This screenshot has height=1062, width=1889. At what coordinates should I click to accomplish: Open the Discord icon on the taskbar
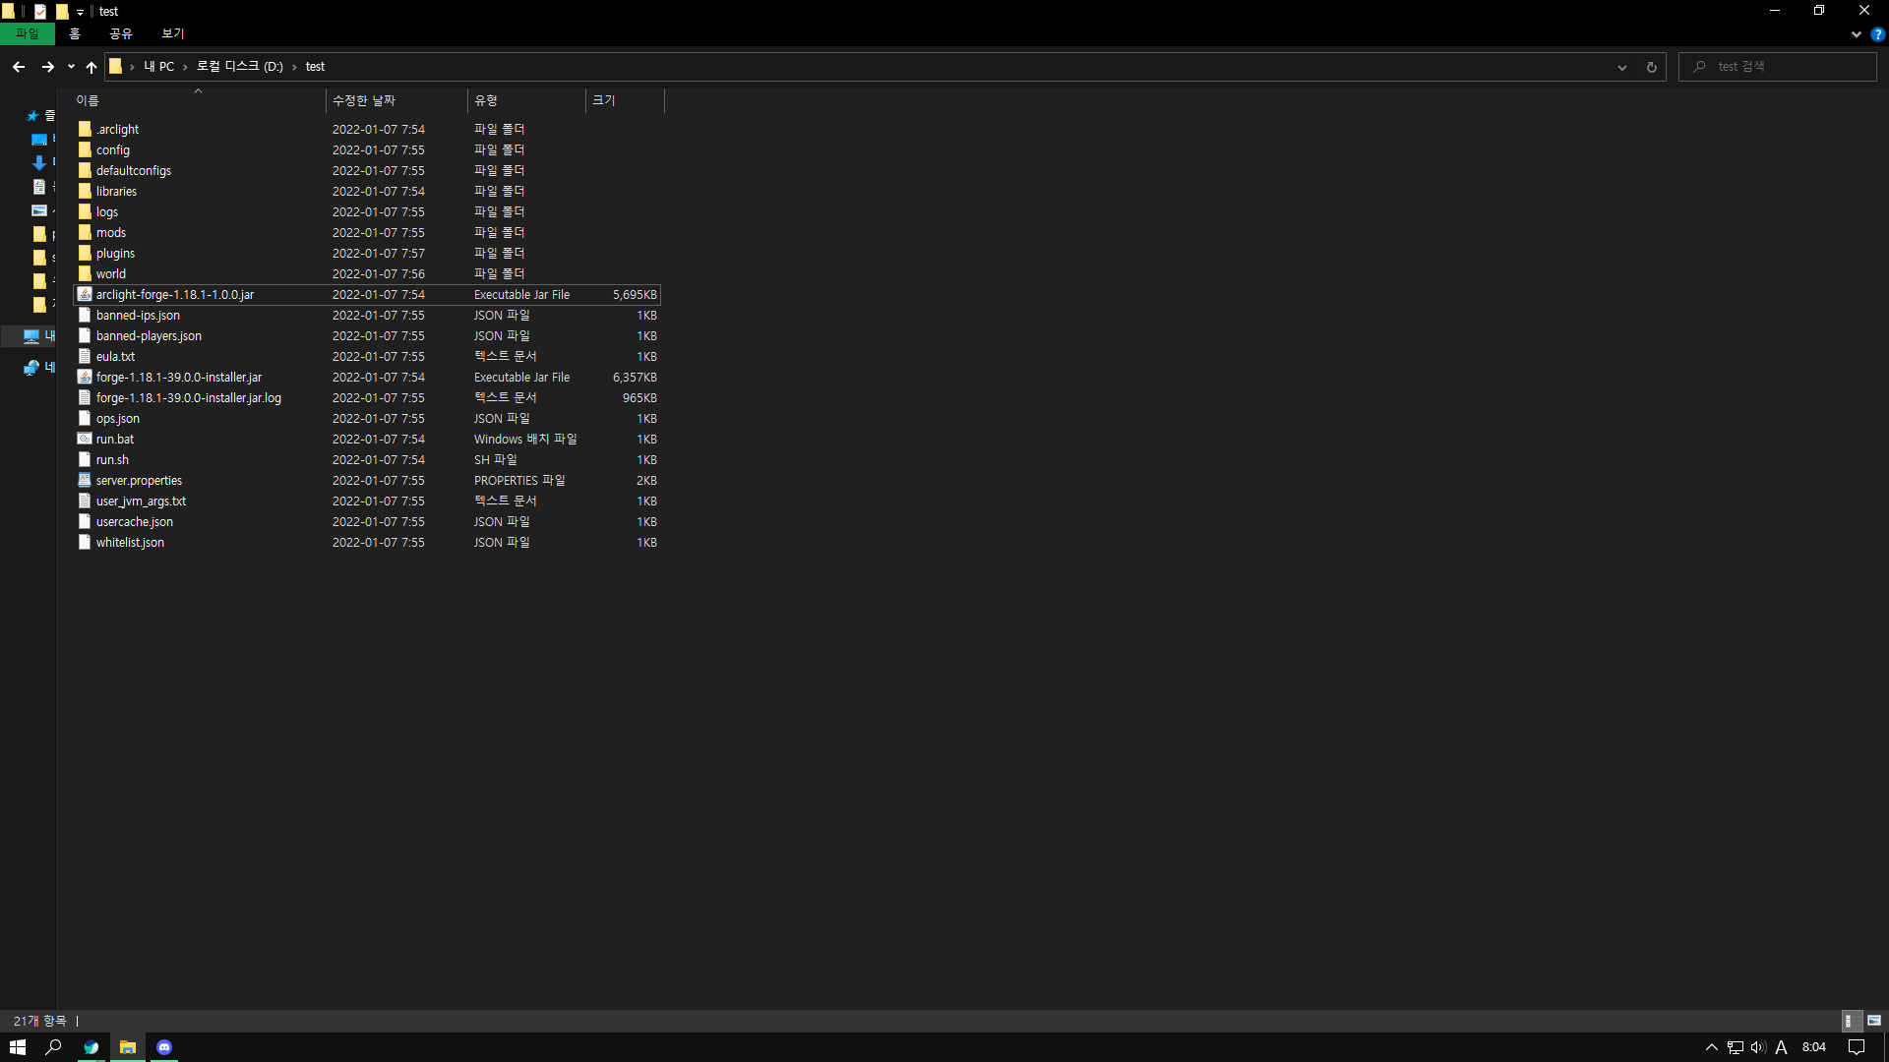coord(163,1047)
